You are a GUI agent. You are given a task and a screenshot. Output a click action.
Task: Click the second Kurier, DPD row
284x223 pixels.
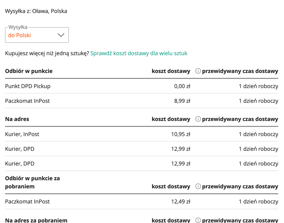pyautogui.click(x=142, y=163)
